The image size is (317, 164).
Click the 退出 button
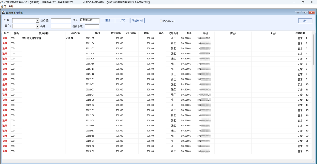305,21
